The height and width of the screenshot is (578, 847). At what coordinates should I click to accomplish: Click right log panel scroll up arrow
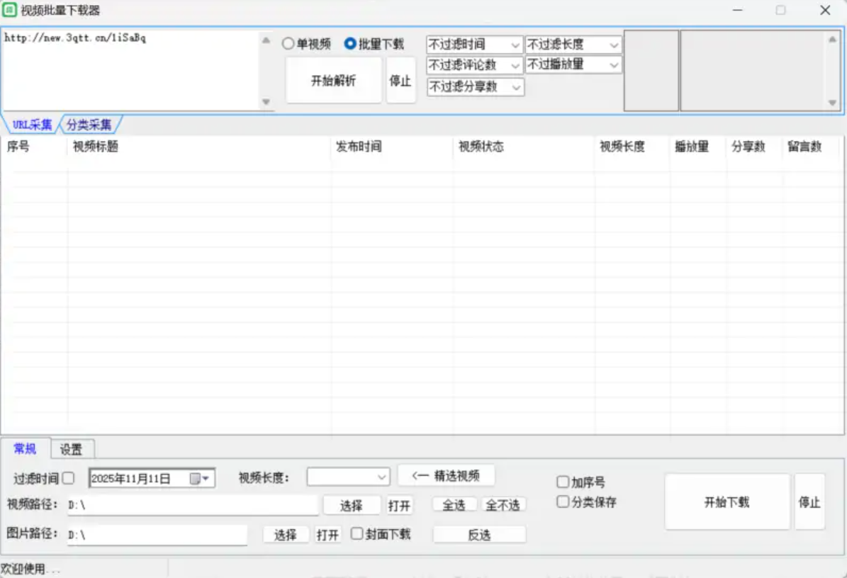[832, 40]
